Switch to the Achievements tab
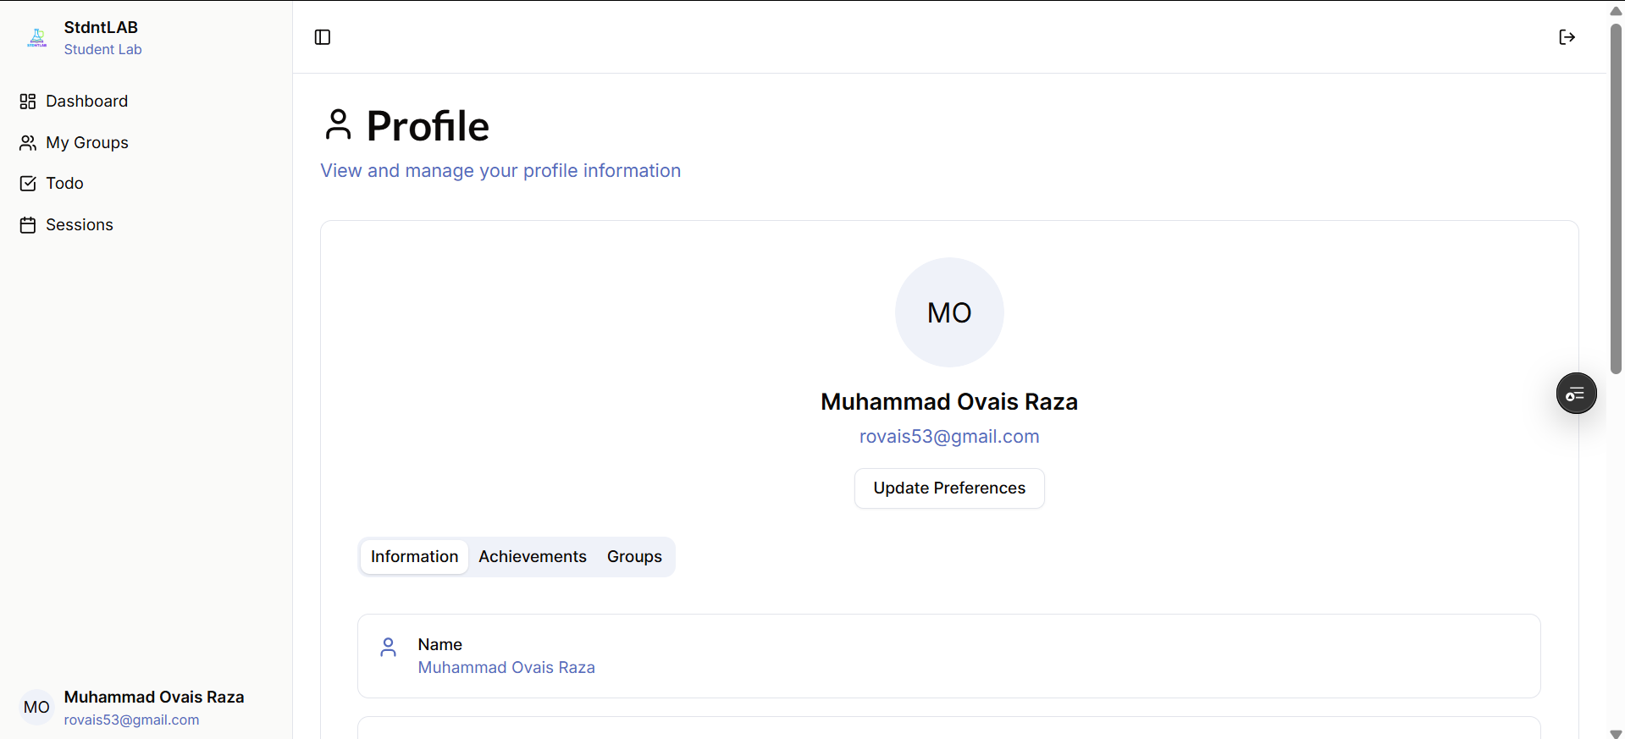Screen dimensions: 1625x739 tap(533, 557)
